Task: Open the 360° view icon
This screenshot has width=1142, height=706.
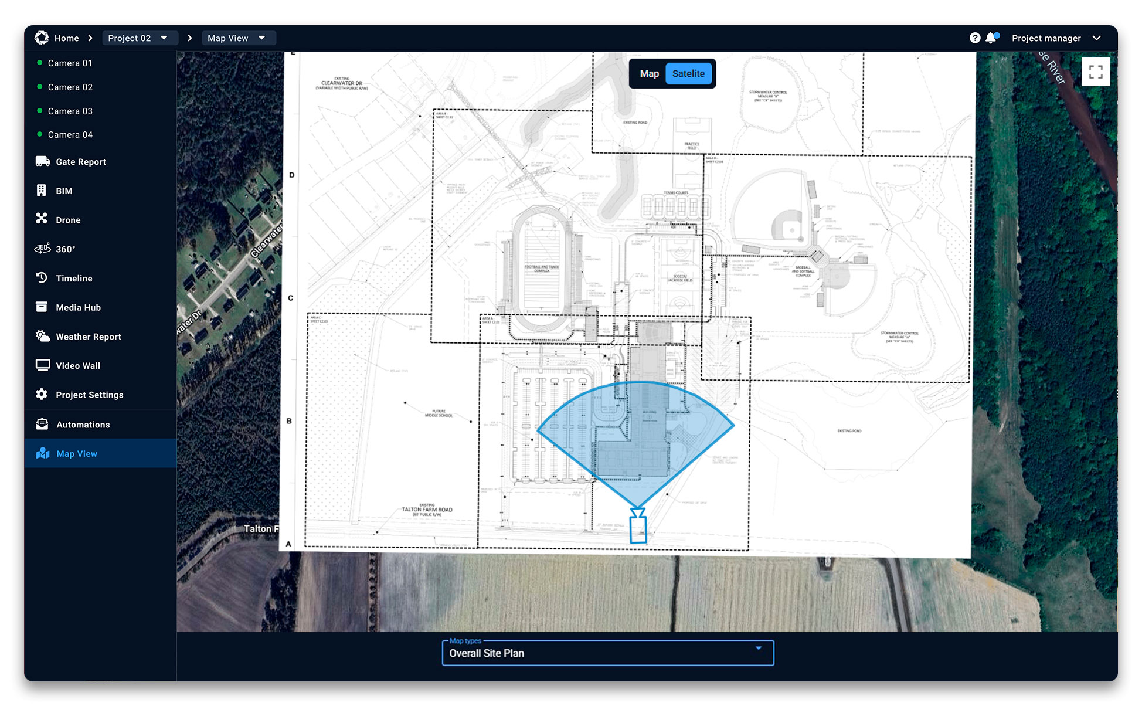Action: pyautogui.click(x=42, y=249)
